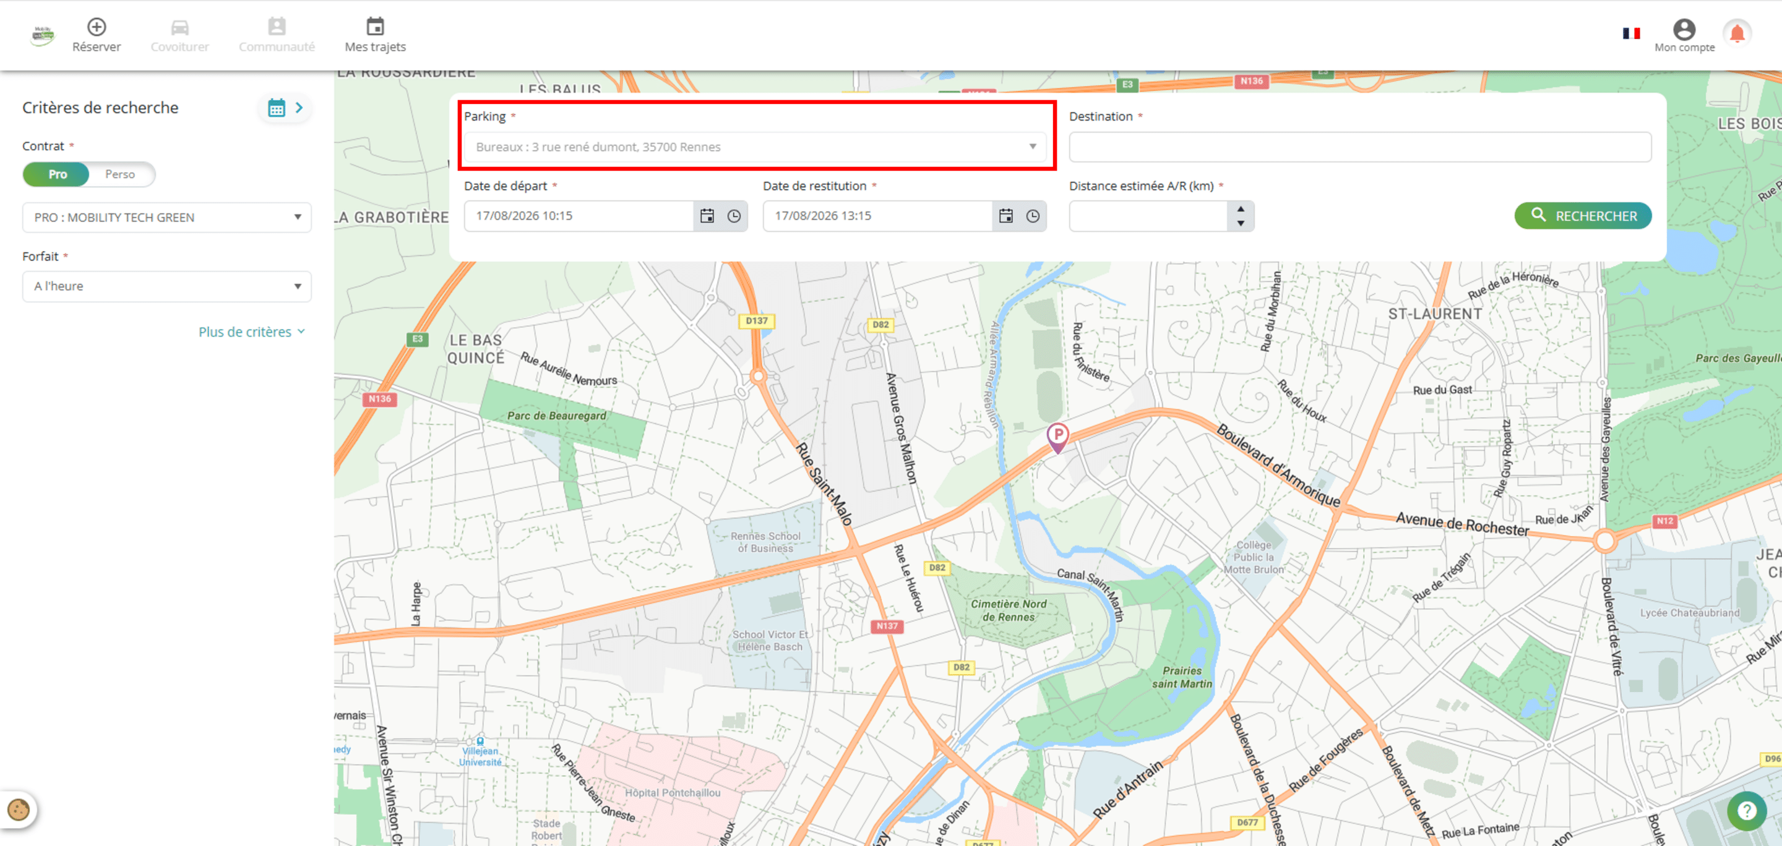
Task: Open clock time picker for Date de départ
Action: (733, 216)
